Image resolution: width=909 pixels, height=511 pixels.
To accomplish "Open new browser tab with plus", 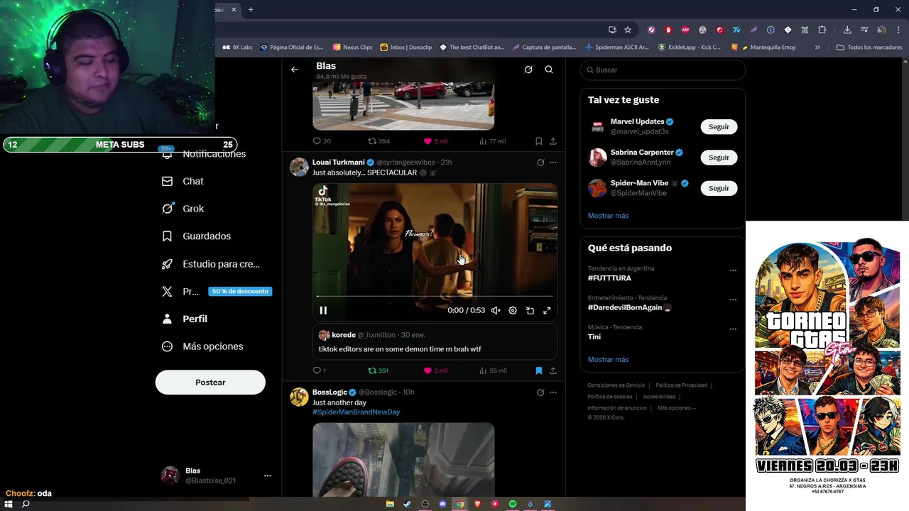I will pos(251,10).
